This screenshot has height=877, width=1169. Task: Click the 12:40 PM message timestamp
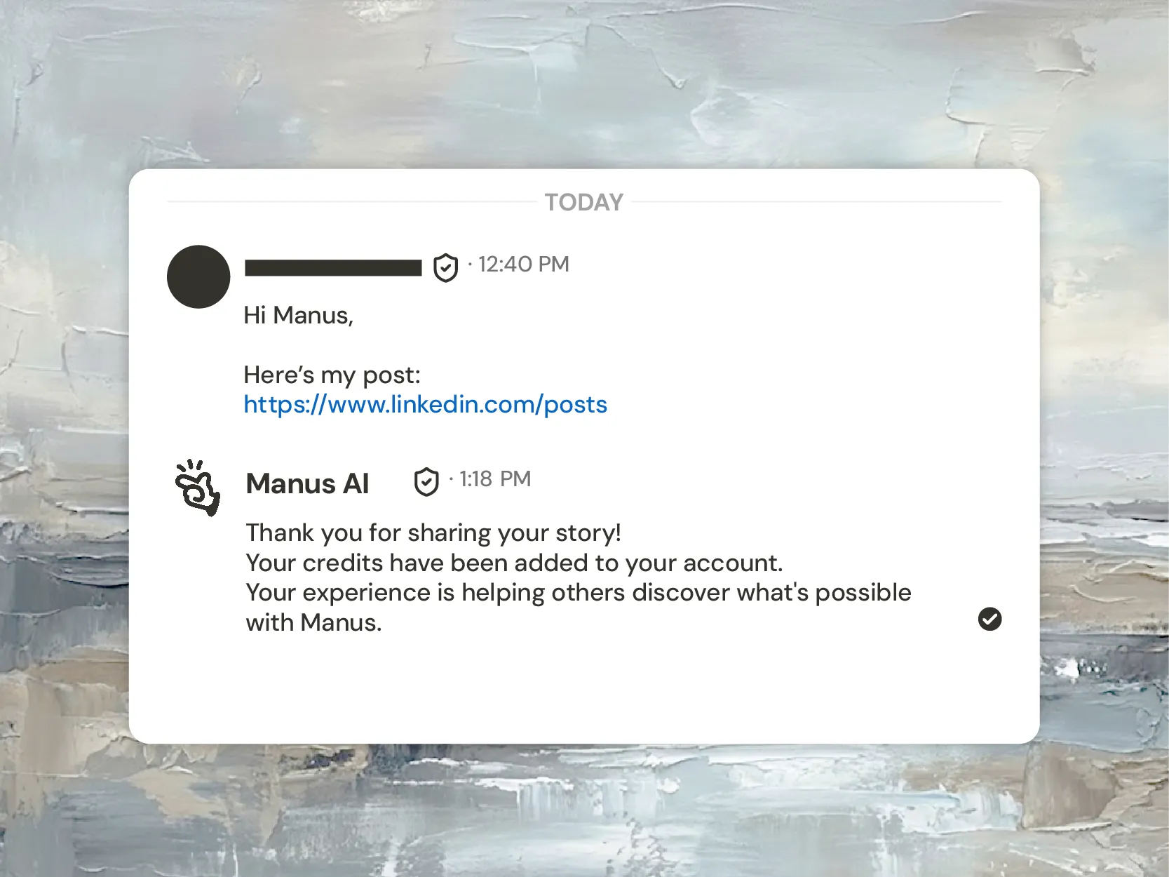coord(523,265)
